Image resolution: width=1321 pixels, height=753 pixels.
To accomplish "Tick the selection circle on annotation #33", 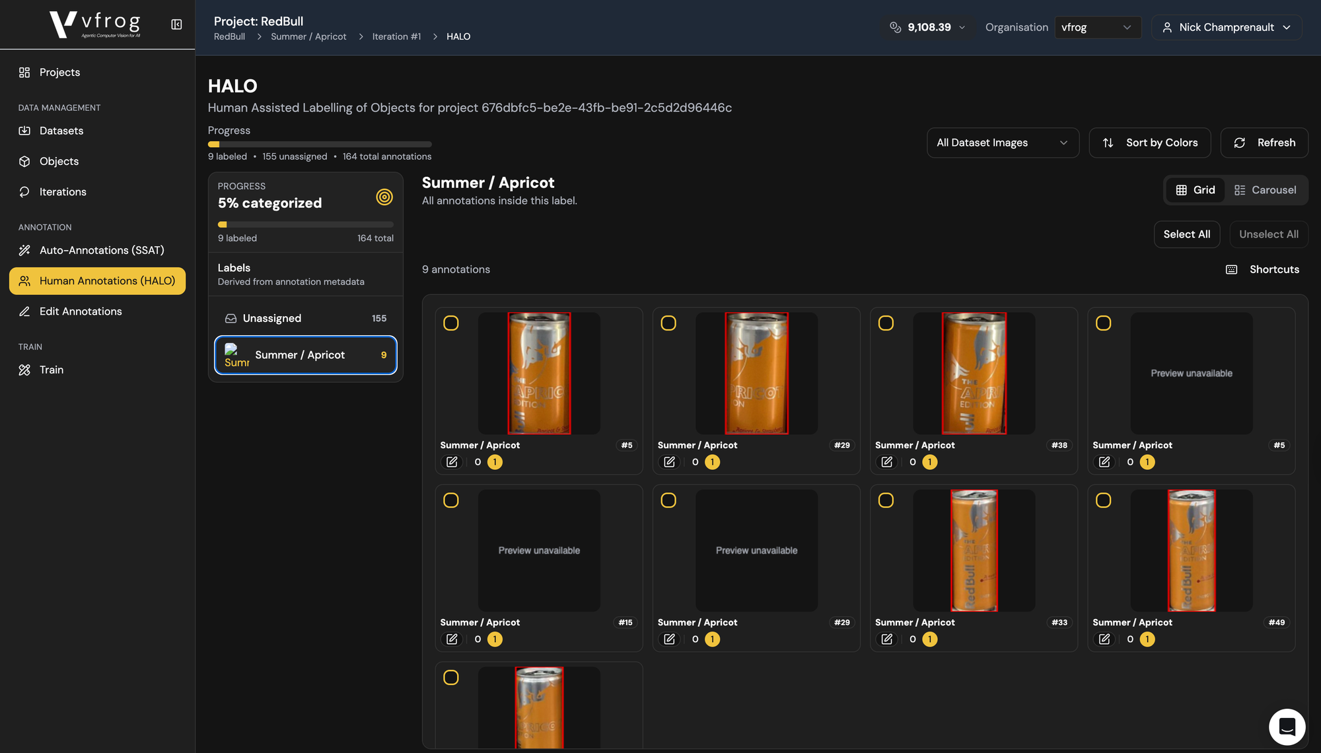I will pyautogui.click(x=886, y=500).
